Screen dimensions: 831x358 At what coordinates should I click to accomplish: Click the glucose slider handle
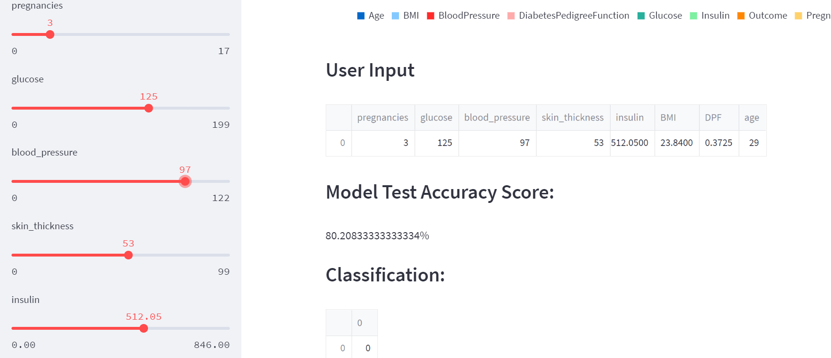pos(148,108)
